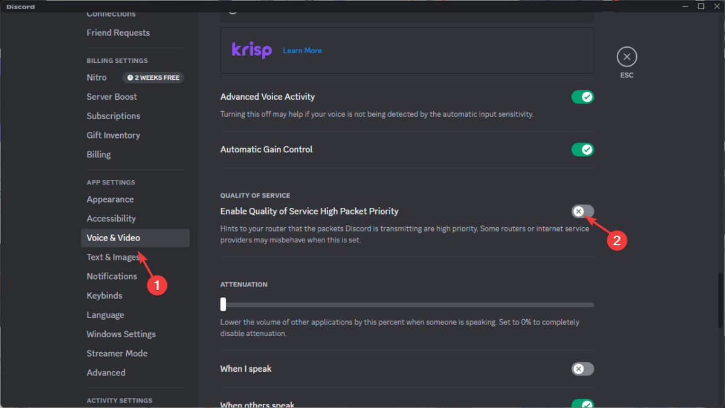Screen dimensions: 725x408
Task: Toggle the When I speak switch
Action: (582, 369)
